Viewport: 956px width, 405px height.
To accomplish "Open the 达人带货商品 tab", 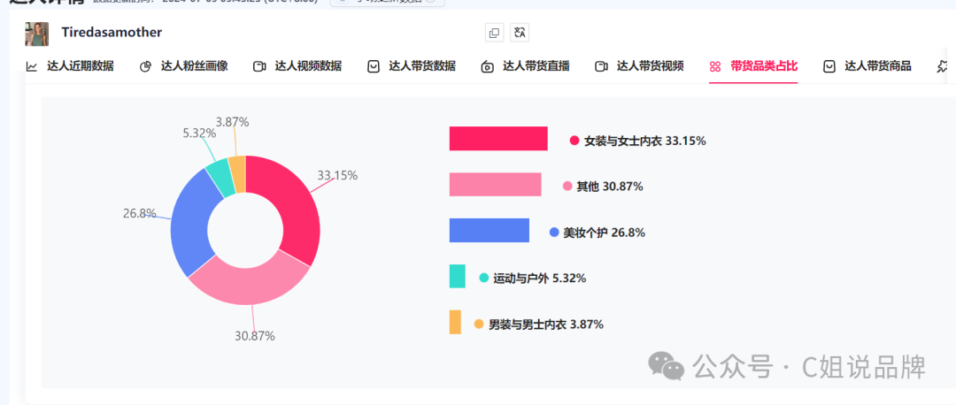I will (867, 66).
